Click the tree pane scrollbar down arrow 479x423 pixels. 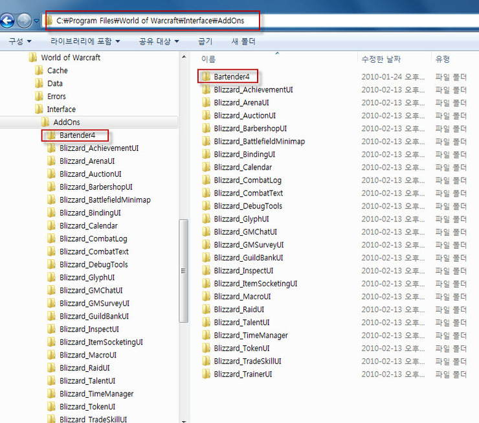184,421
